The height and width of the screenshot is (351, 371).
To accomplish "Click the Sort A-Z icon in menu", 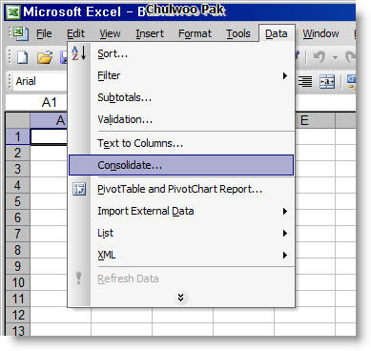I will (79, 53).
